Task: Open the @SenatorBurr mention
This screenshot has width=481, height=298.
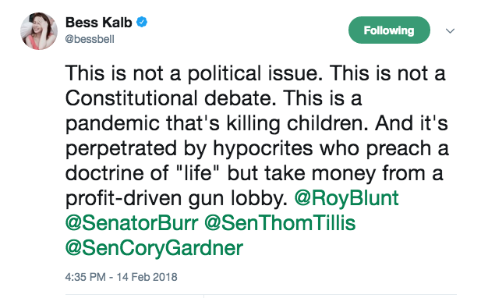Action: [132, 223]
